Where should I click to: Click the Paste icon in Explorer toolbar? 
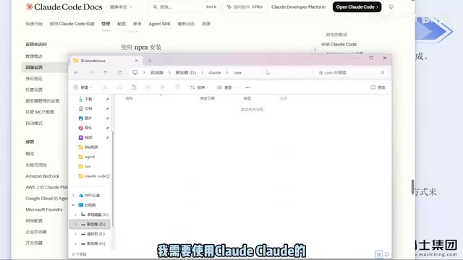click(x=134, y=87)
